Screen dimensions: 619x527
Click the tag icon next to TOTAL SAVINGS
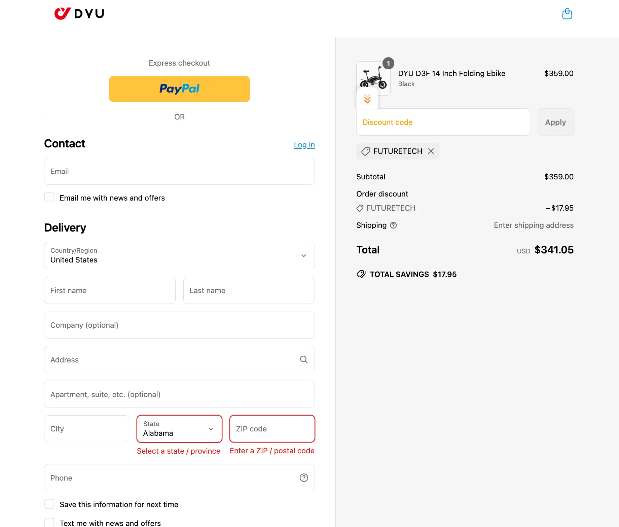coord(361,274)
